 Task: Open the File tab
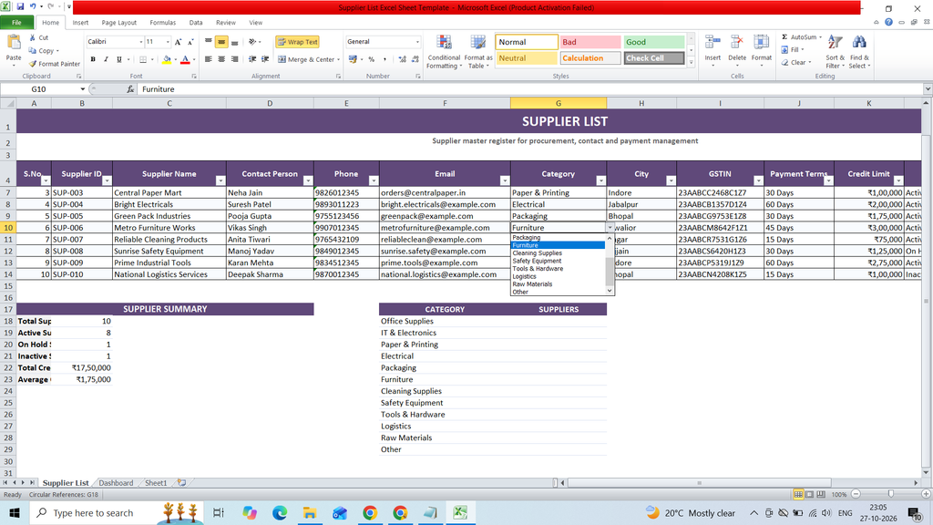(x=16, y=23)
